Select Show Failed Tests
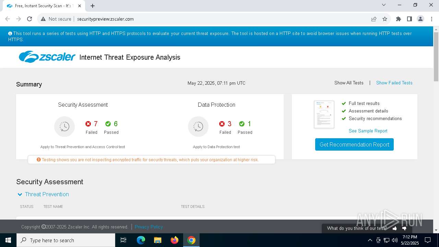 pyautogui.click(x=394, y=83)
